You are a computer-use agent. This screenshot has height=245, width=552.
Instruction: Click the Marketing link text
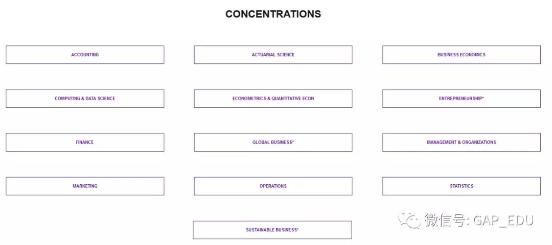click(85, 186)
